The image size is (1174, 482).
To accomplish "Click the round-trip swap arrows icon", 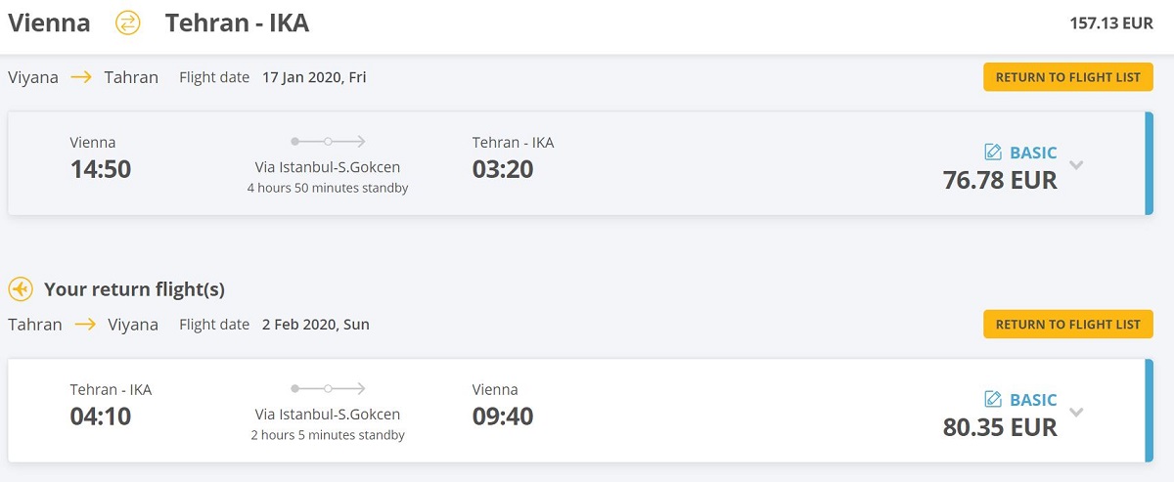I will [128, 22].
